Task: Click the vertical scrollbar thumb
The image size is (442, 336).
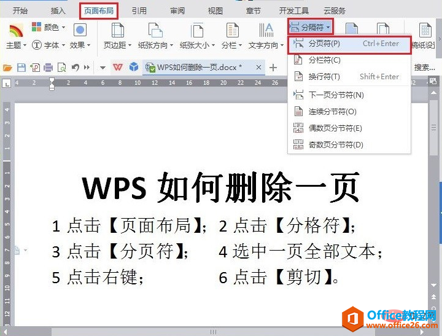Action: coord(434,128)
